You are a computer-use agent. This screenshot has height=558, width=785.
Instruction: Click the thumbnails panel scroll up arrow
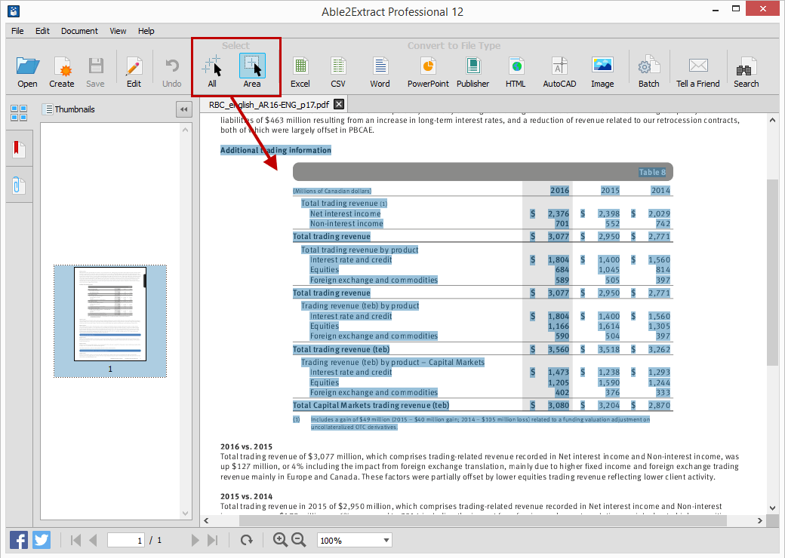pos(185,130)
